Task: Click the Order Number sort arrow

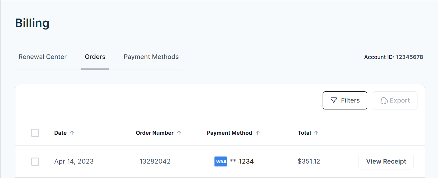Action: pyautogui.click(x=179, y=133)
